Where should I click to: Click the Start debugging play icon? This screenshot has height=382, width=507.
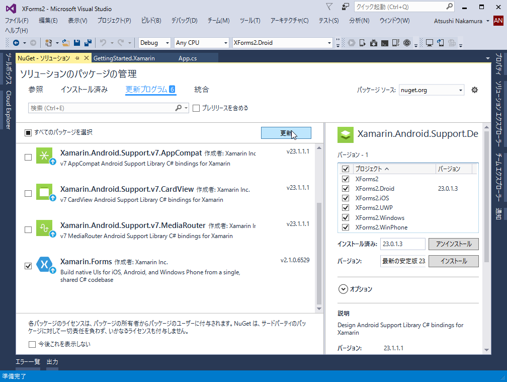point(352,43)
